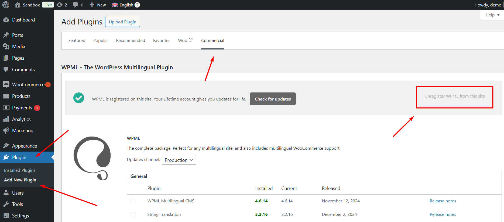Open Analytics from the sidebar
This screenshot has width=504, height=222.
pyautogui.click(x=21, y=119)
